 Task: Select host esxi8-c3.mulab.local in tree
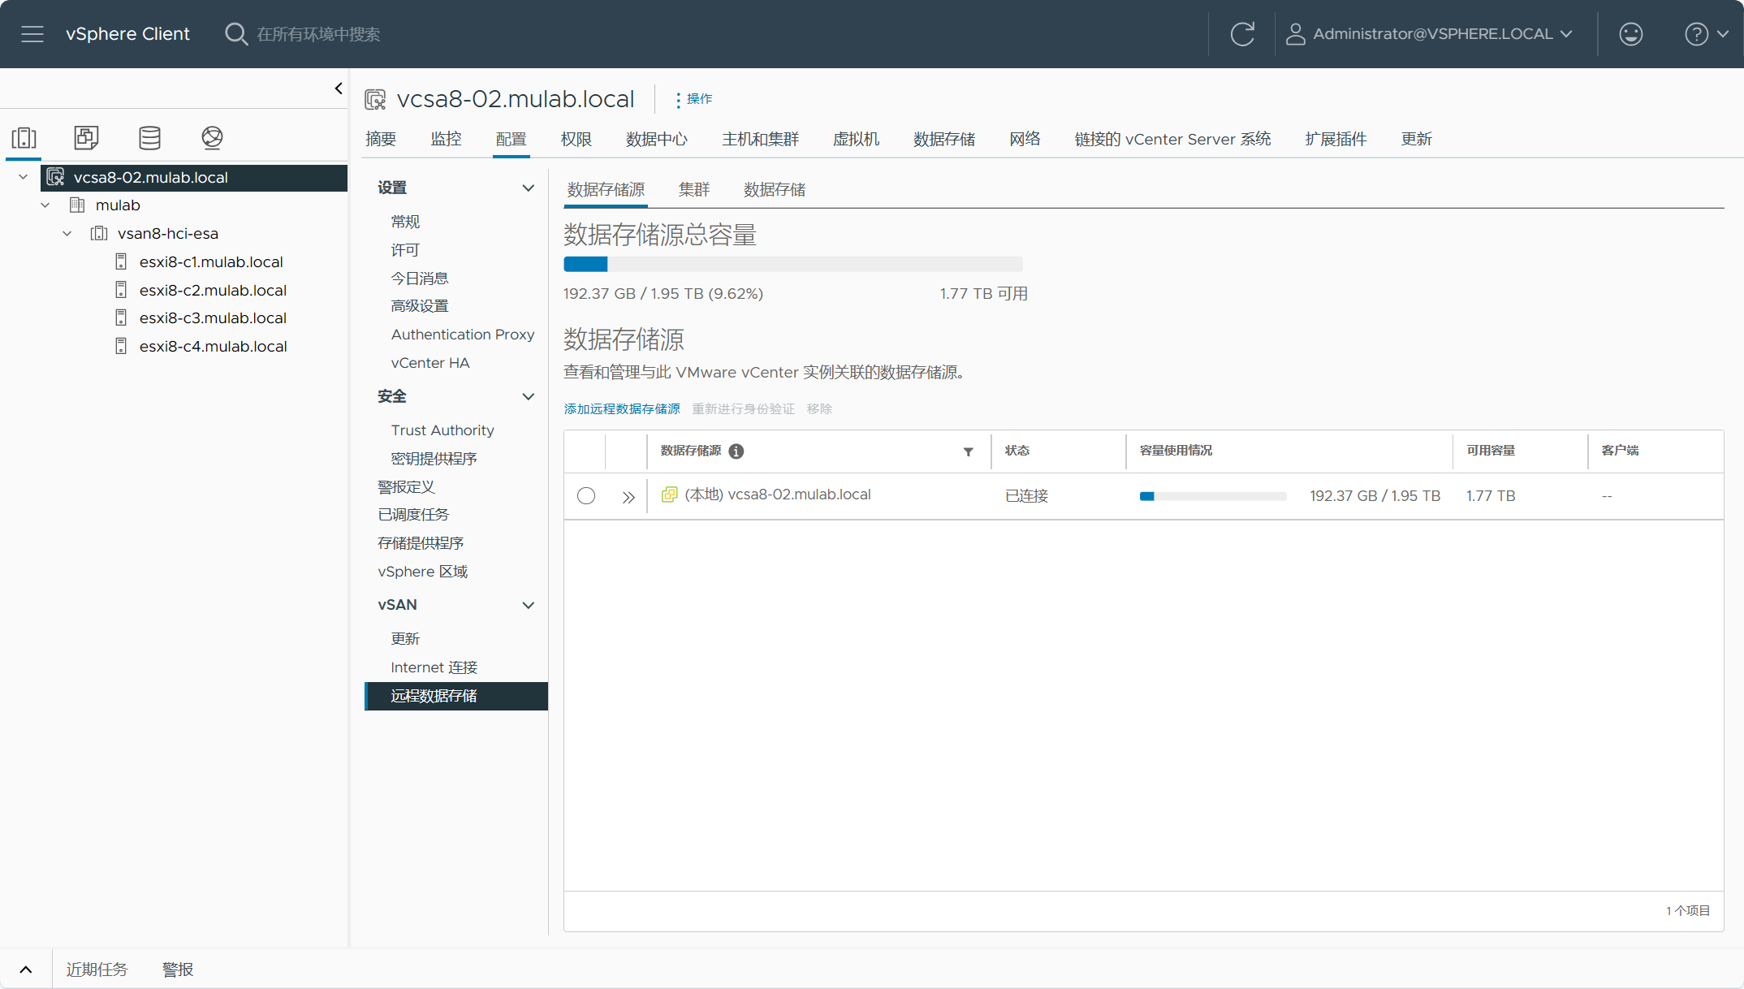(213, 317)
